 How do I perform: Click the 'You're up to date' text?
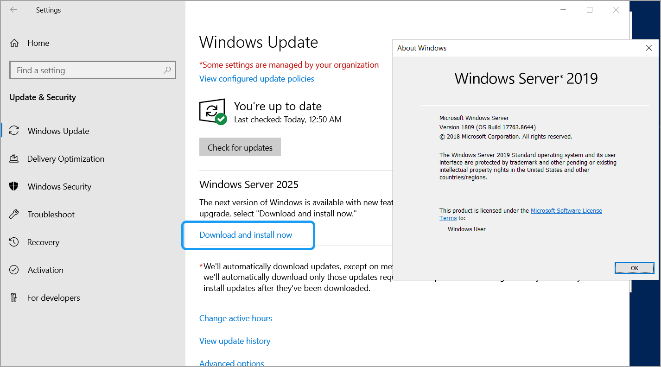[278, 106]
